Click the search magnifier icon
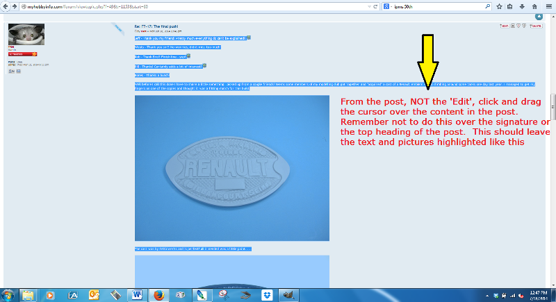The width and height of the screenshot is (556, 302). 488,6
